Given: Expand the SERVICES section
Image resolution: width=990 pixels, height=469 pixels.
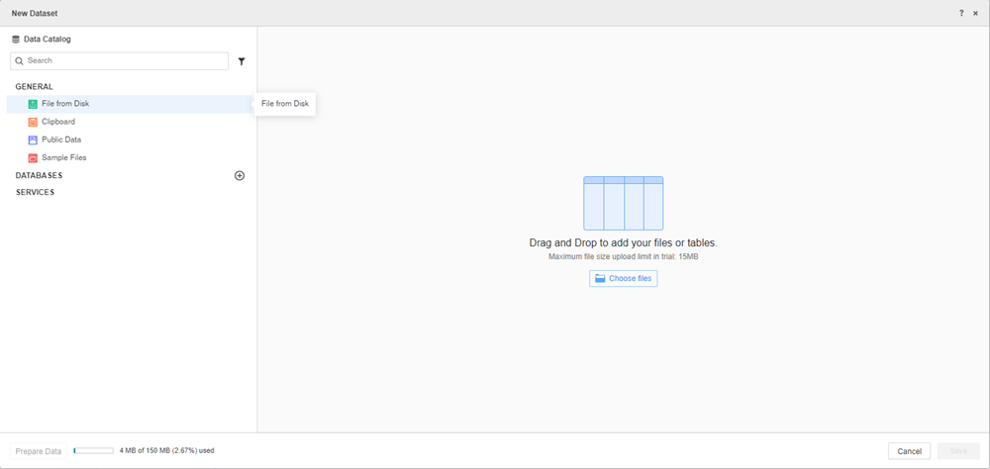Looking at the screenshot, I should pos(36,192).
